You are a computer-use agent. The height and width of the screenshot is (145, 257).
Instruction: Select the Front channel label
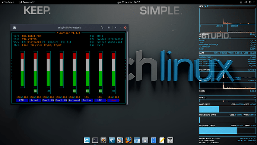[x=35, y=100]
